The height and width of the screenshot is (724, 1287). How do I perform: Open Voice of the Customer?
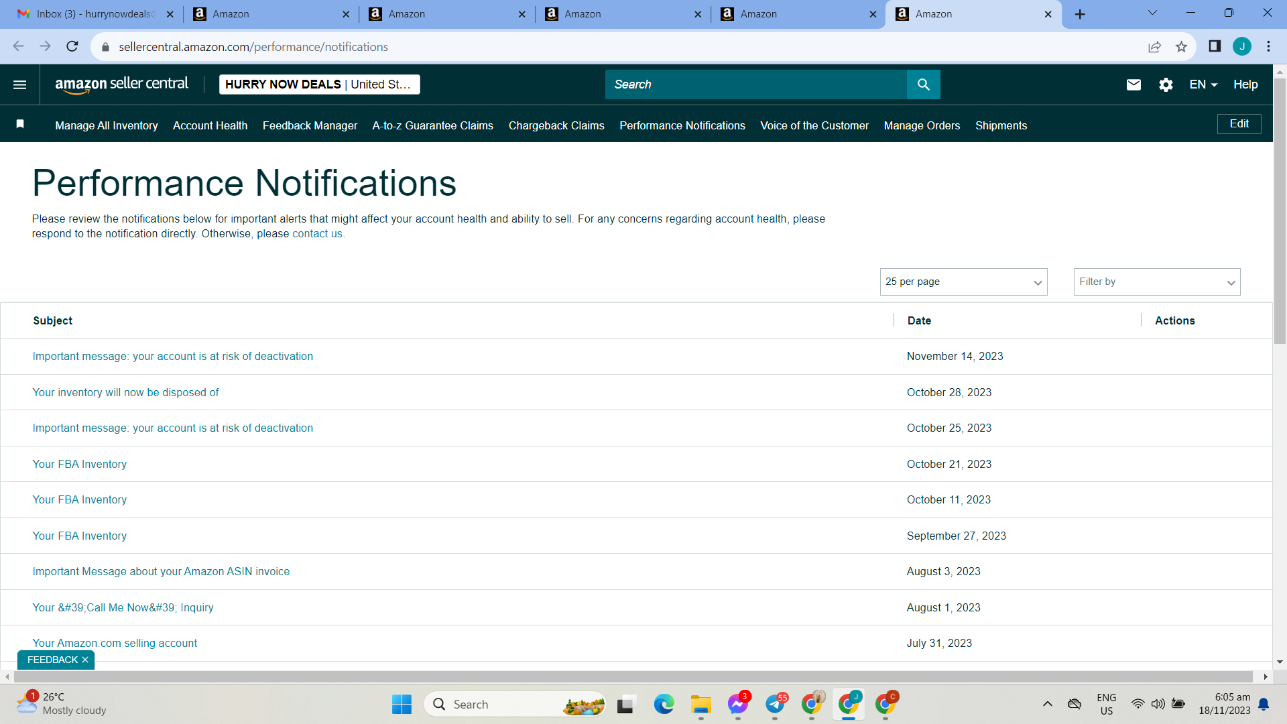[814, 125]
